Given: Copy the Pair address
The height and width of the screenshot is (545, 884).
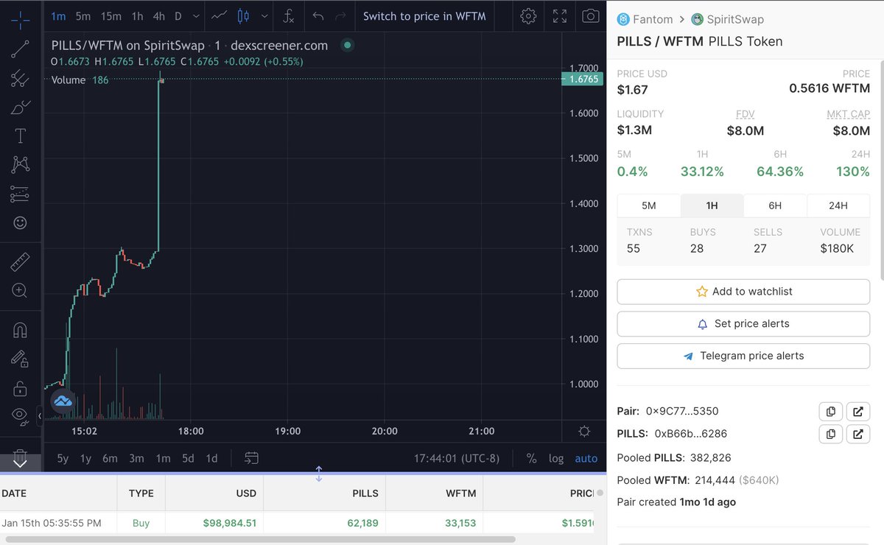Looking at the screenshot, I should (830, 412).
